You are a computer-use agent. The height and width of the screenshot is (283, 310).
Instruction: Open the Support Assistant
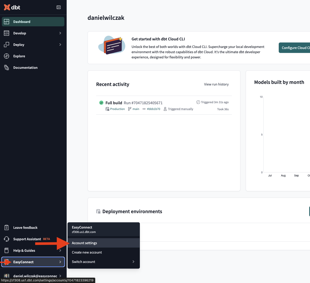point(33,239)
